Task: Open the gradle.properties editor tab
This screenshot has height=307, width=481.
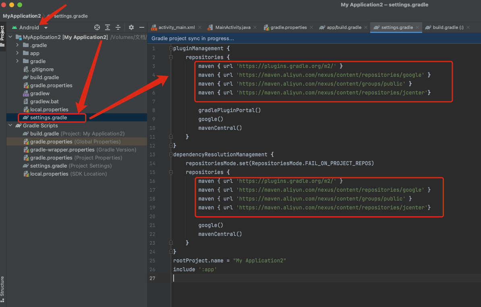Action: [x=288, y=27]
